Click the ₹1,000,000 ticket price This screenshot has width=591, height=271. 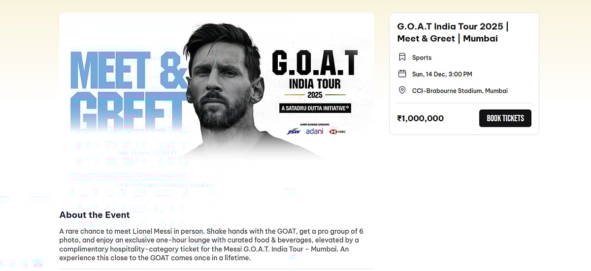tap(421, 118)
